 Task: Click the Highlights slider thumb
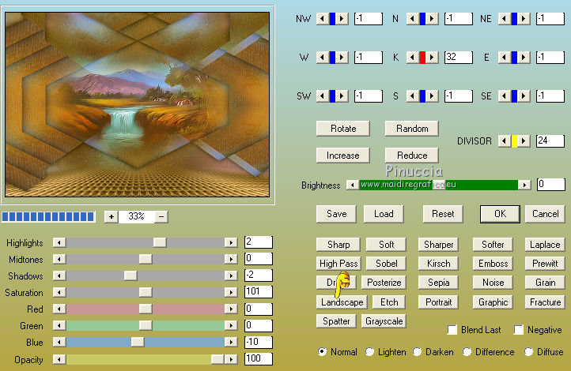point(160,242)
